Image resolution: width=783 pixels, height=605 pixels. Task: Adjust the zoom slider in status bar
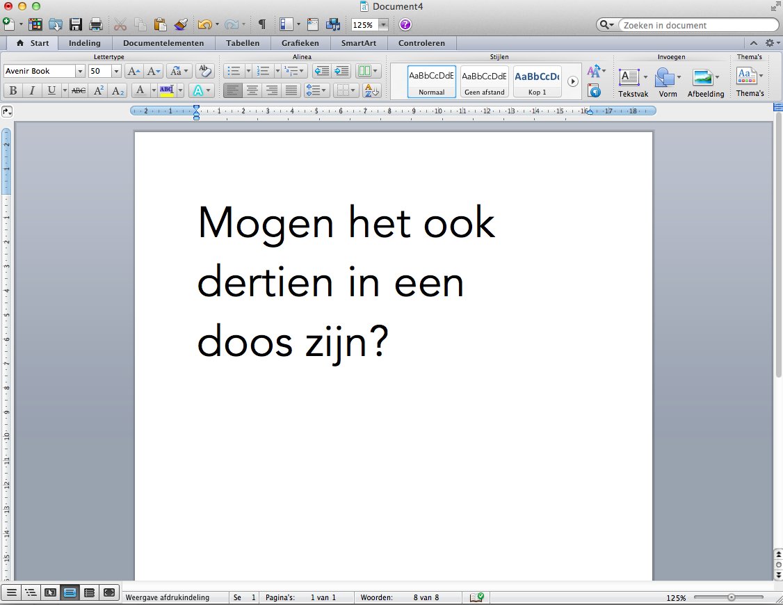click(x=731, y=597)
